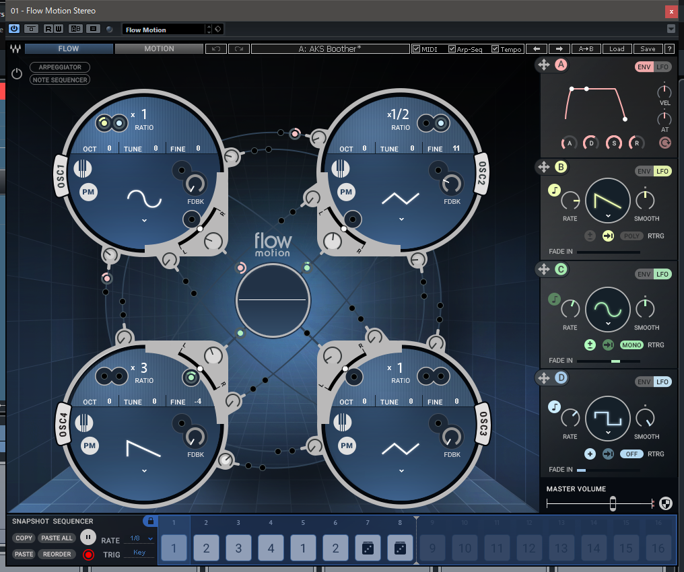Click the ARPEGGIATOR button

tap(60, 67)
